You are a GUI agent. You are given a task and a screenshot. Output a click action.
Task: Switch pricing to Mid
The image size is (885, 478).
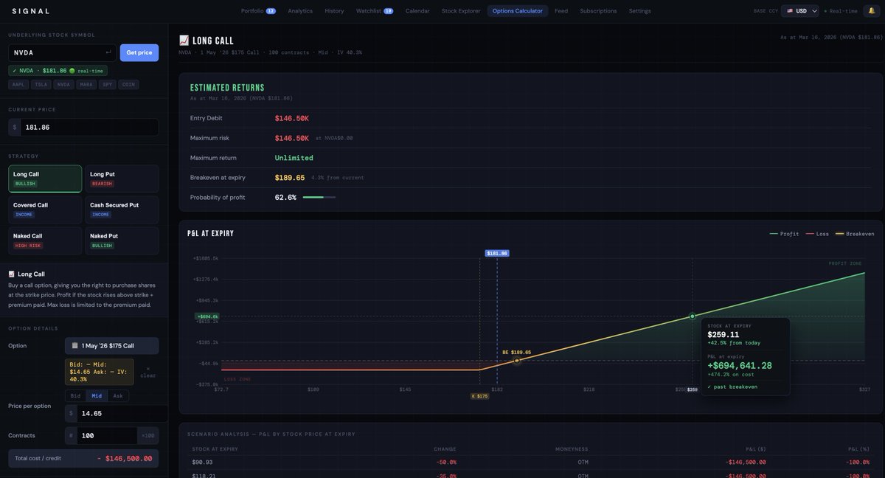coord(97,396)
